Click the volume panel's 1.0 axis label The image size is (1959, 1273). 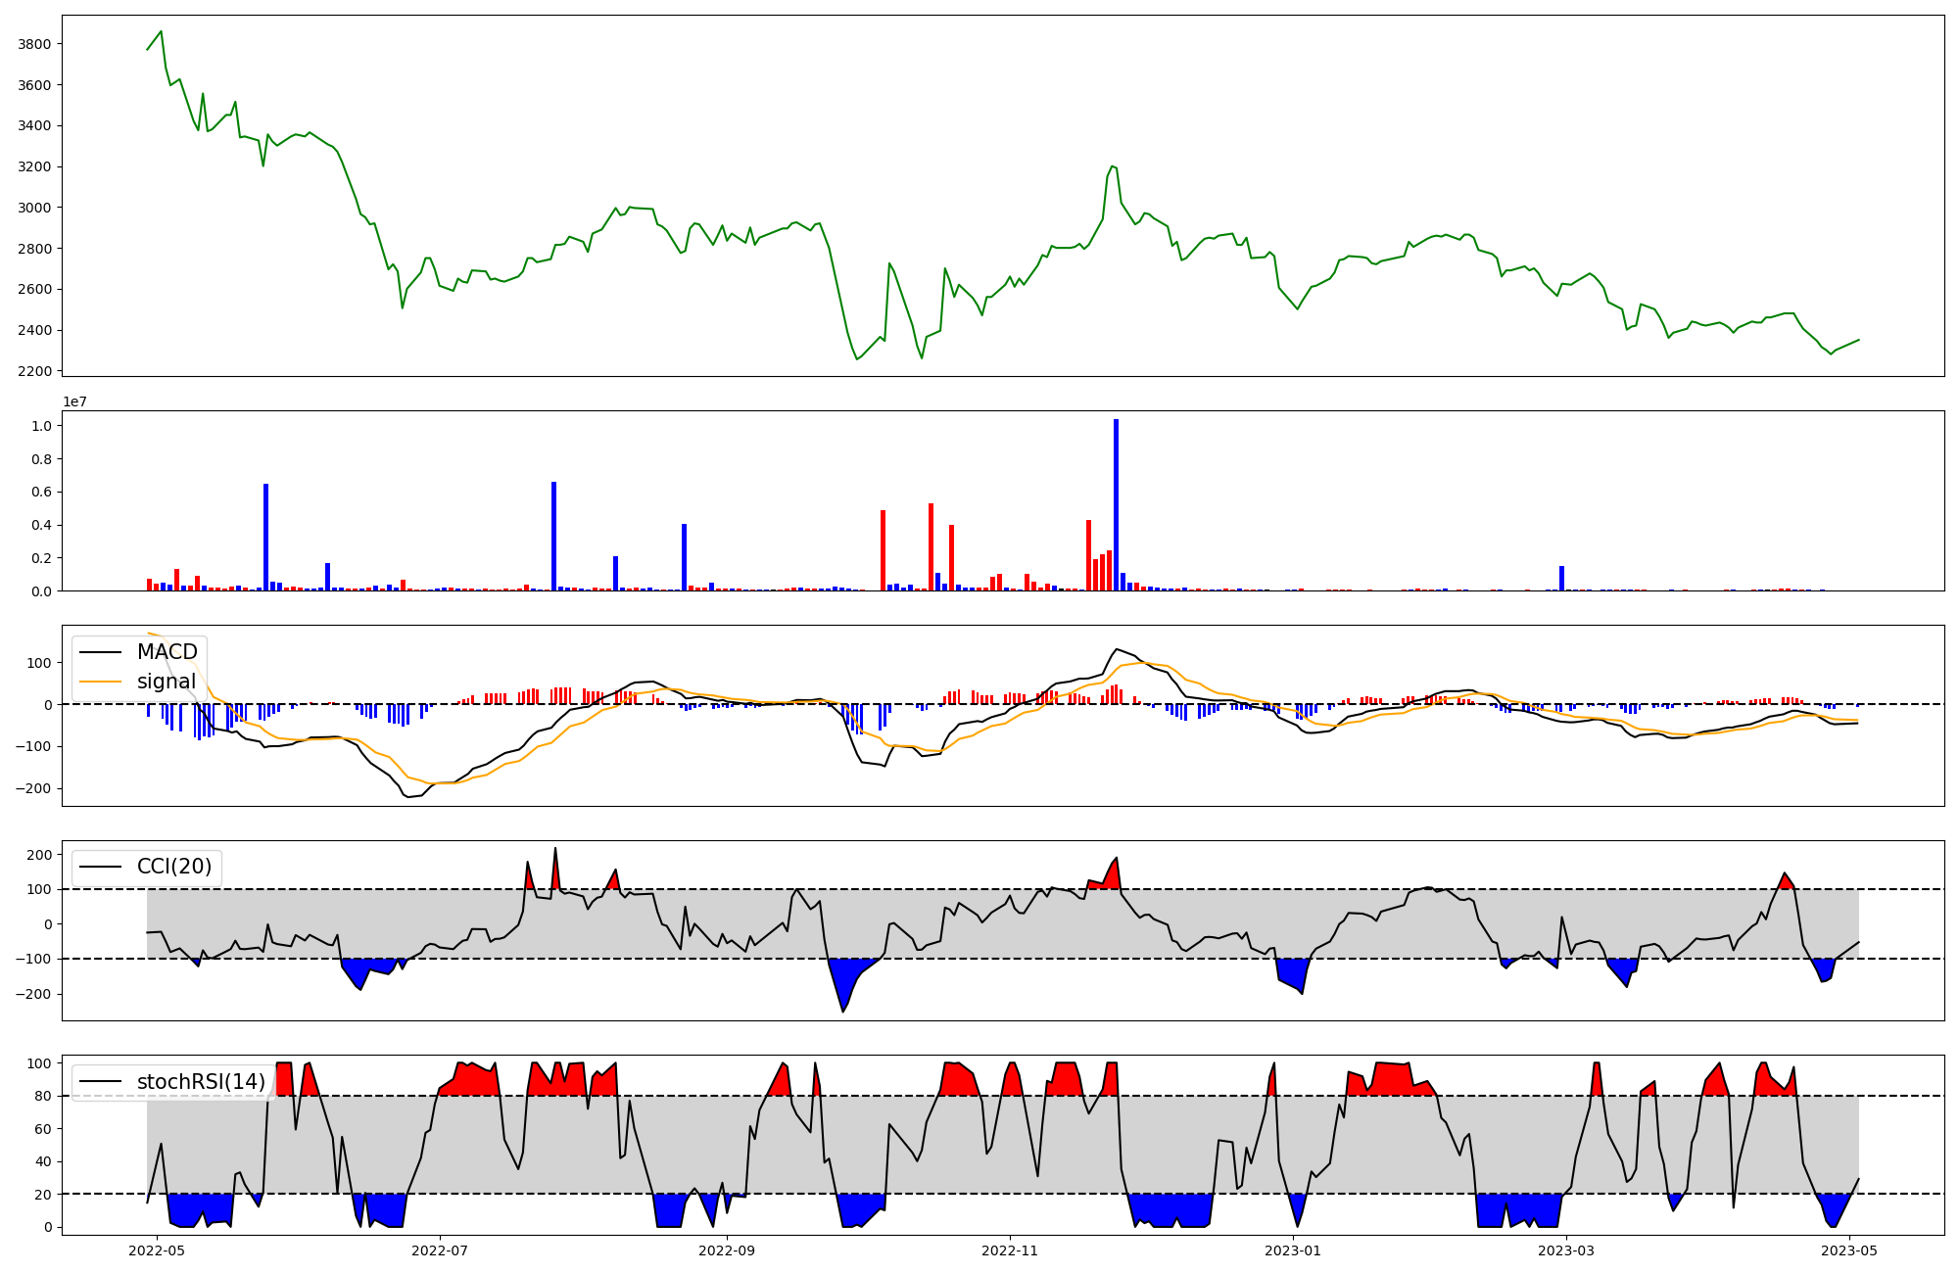[41, 426]
